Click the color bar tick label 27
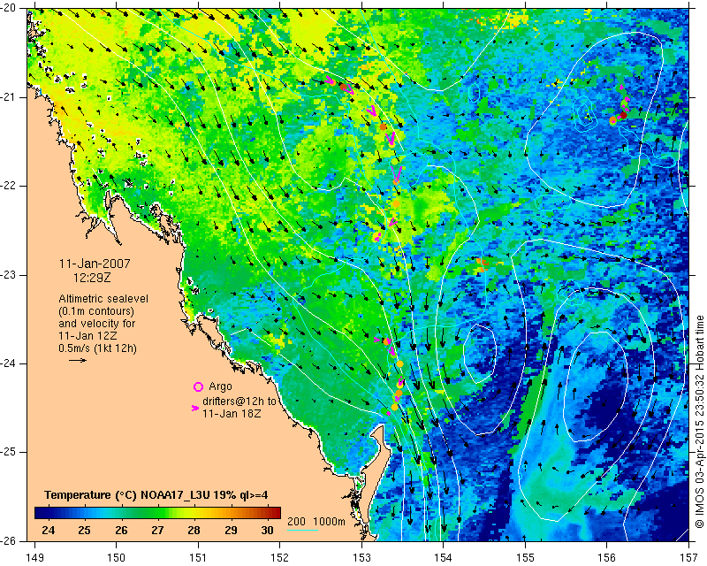The height and width of the screenshot is (566, 707). (157, 531)
